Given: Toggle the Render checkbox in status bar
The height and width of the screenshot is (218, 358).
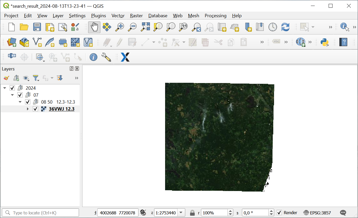Looking at the screenshot, I should [279, 213].
